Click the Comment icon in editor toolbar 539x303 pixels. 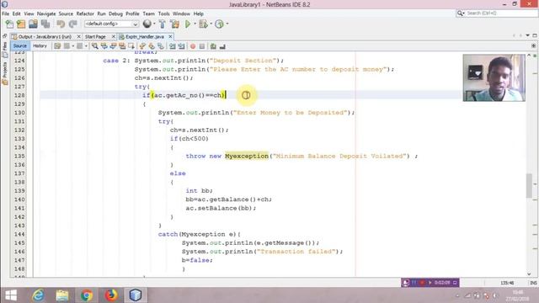213,46
